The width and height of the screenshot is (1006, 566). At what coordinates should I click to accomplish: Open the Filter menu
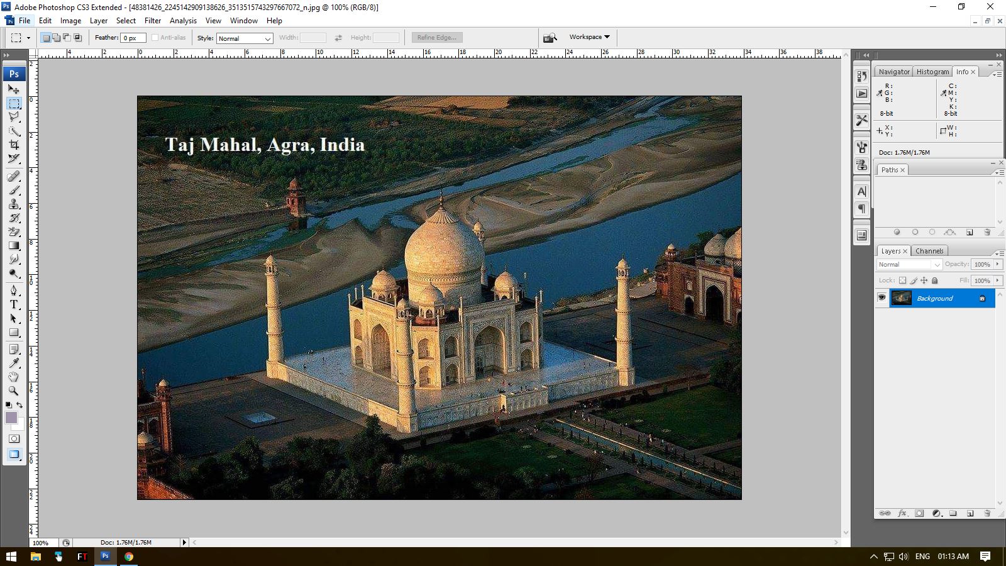(153, 21)
